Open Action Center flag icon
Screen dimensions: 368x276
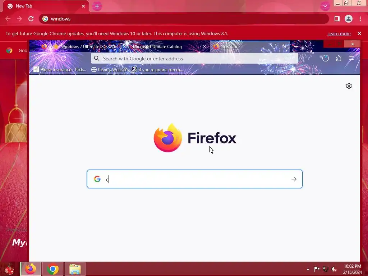(317, 269)
